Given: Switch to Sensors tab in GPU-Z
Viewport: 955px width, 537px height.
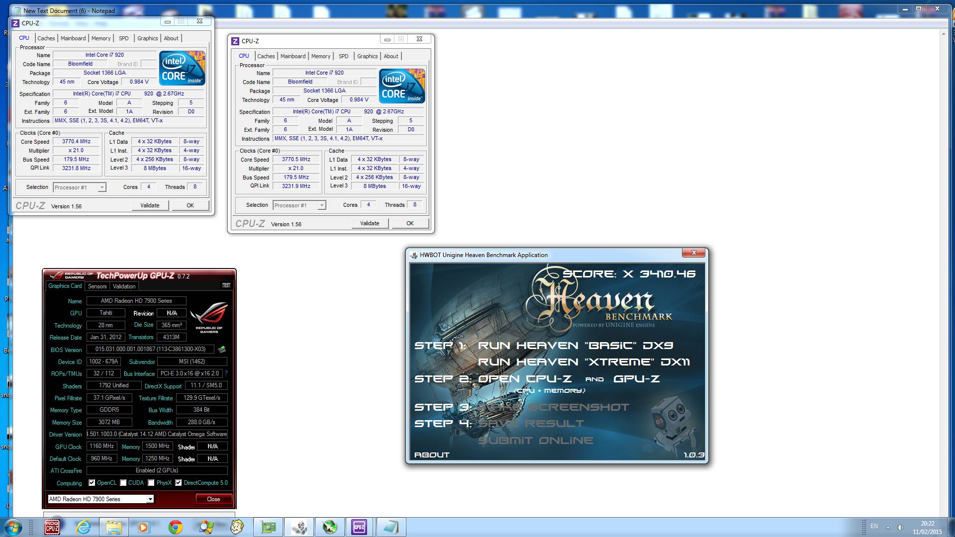Looking at the screenshot, I should pyautogui.click(x=97, y=286).
